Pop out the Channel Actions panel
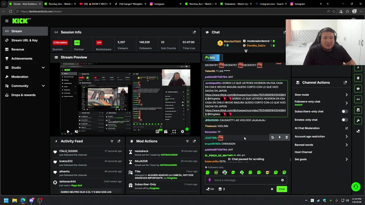Viewport: 365px width, 205px height. (x=345, y=83)
